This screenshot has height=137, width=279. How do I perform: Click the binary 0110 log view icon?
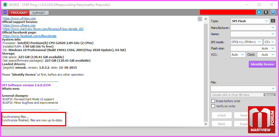[200, 19]
